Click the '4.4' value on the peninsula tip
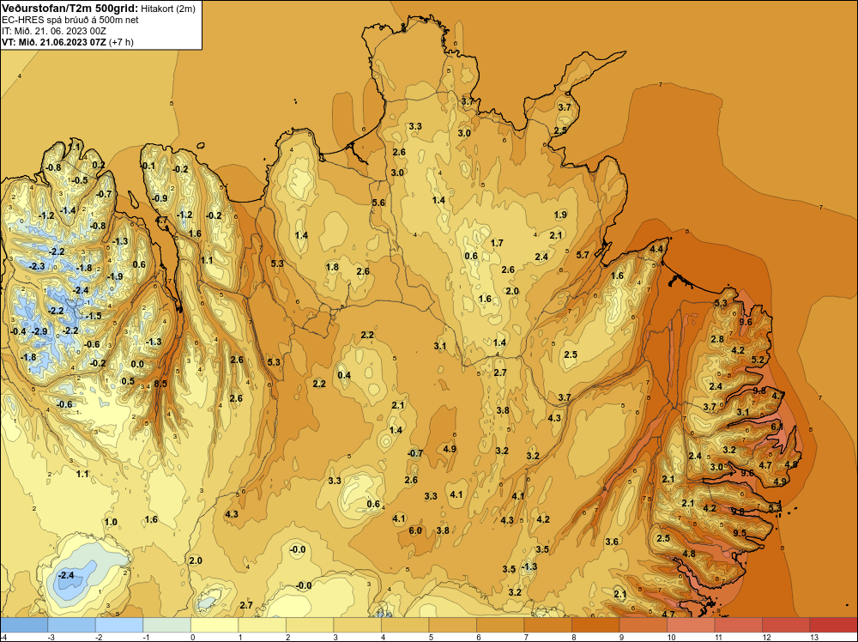This screenshot has width=858, height=642. pos(656,249)
